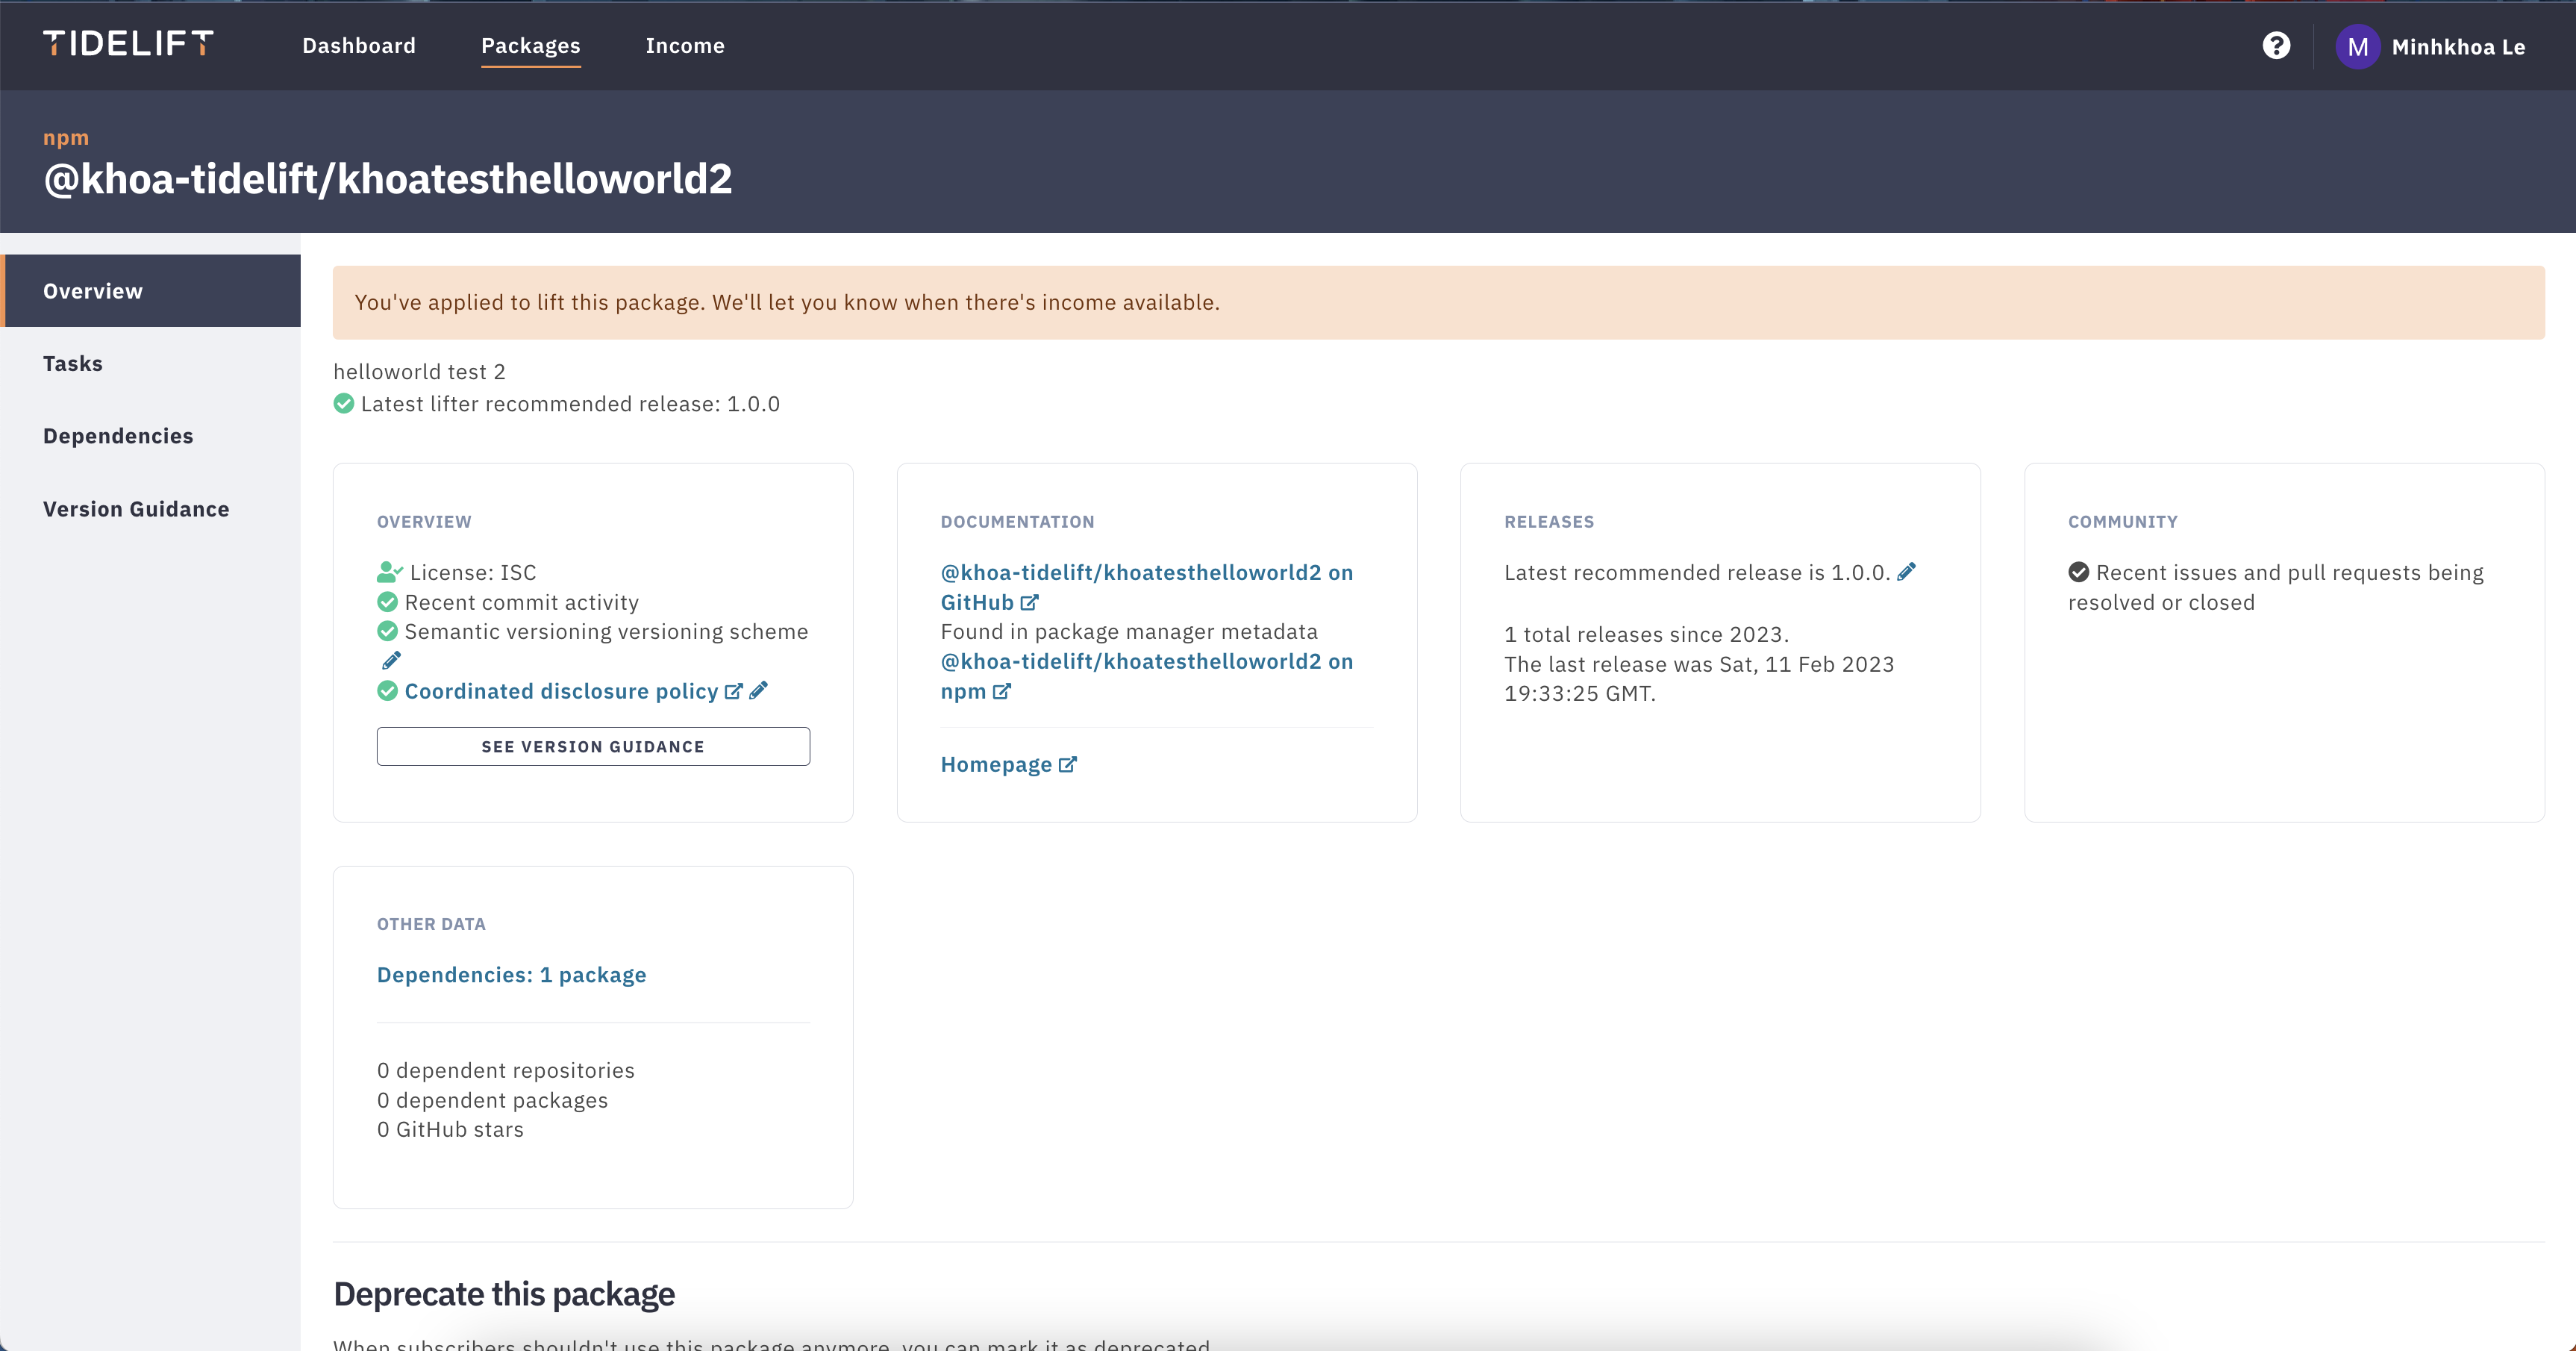The height and width of the screenshot is (1351, 2576).
Task: Click the License ISC user-check icon
Action: tap(389, 572)
